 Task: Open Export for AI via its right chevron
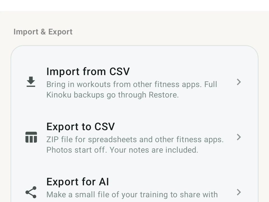click(239, 192)
